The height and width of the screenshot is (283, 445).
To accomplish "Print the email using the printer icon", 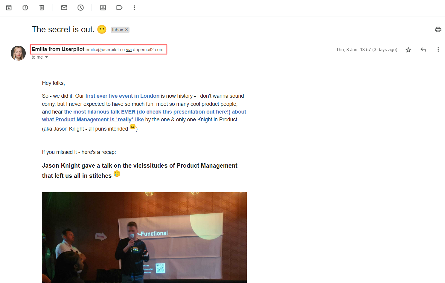I will coord(438,29).
